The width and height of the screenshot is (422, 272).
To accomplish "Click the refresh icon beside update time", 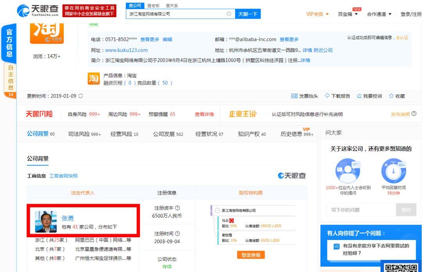I will (x=80, y=96).
